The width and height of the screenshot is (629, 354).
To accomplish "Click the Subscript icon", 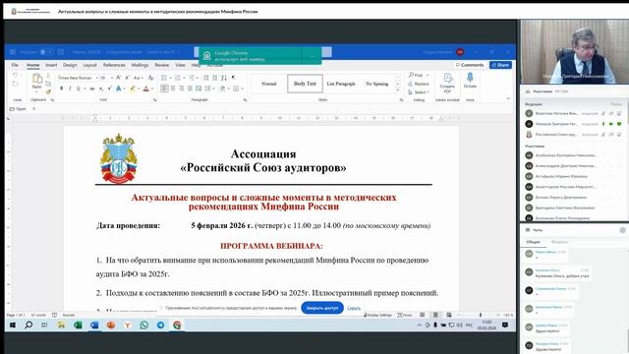I will pyautogui.click(x=101, y=88).
